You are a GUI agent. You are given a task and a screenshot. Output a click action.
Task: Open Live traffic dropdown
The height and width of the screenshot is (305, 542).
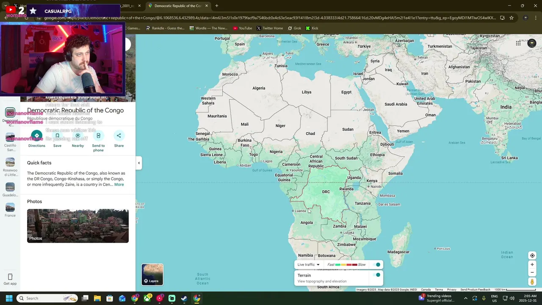[308, 265]
